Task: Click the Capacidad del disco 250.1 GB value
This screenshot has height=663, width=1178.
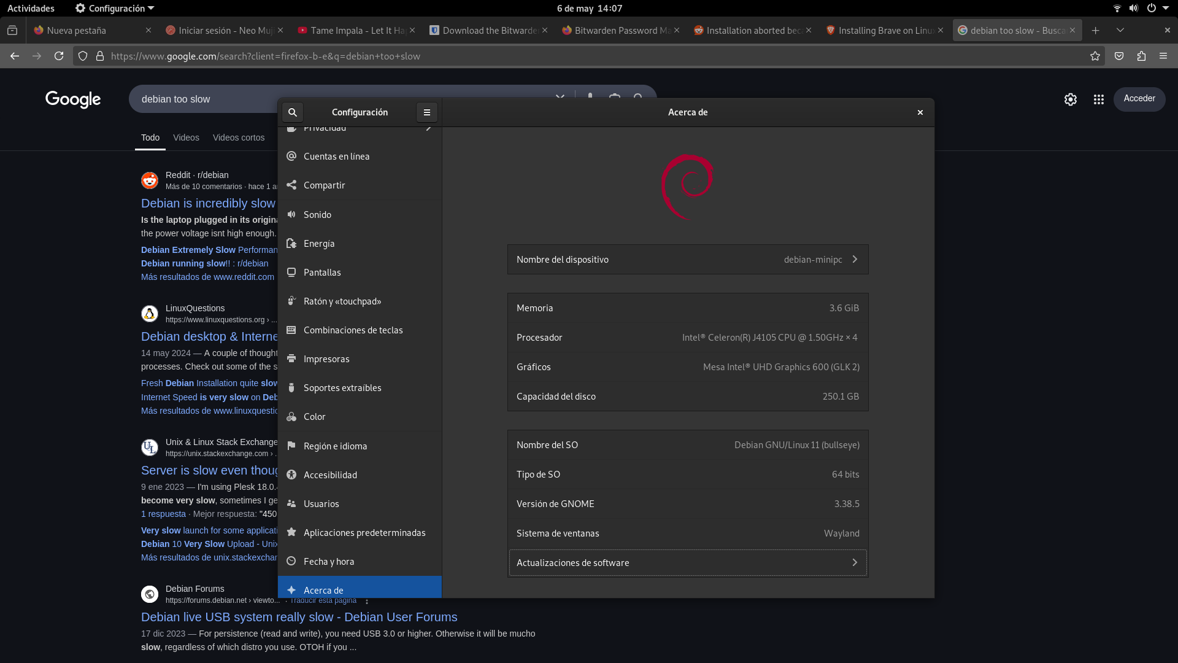Action: pyautogui.click(x=841, y=397)
